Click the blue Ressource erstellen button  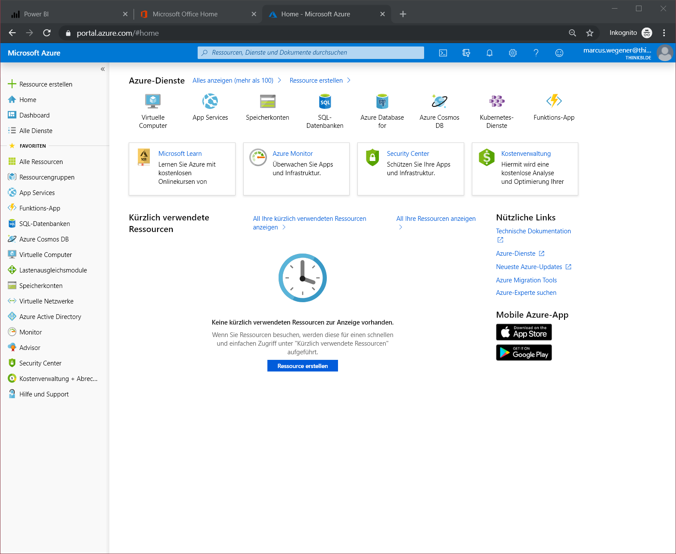[303, 366]
